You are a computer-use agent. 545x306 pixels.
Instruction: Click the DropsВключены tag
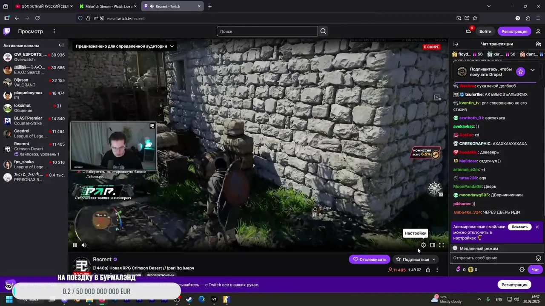click(160, 275)
